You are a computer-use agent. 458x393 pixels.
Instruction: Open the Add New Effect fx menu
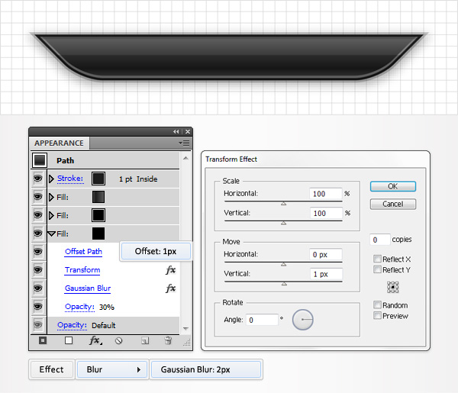[95, 340]
